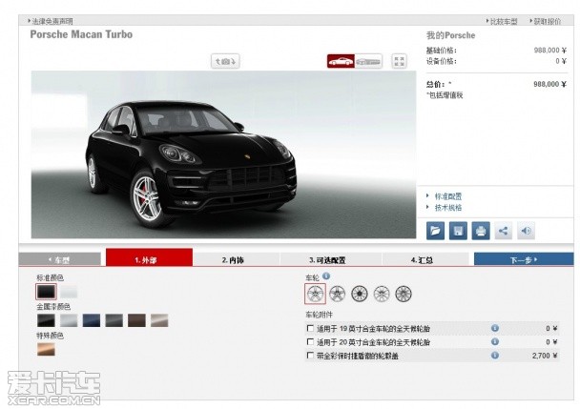The height and width of the screenshot is (409, 580).
Task: Click the rotate camera view button
Action: point(225,61)
